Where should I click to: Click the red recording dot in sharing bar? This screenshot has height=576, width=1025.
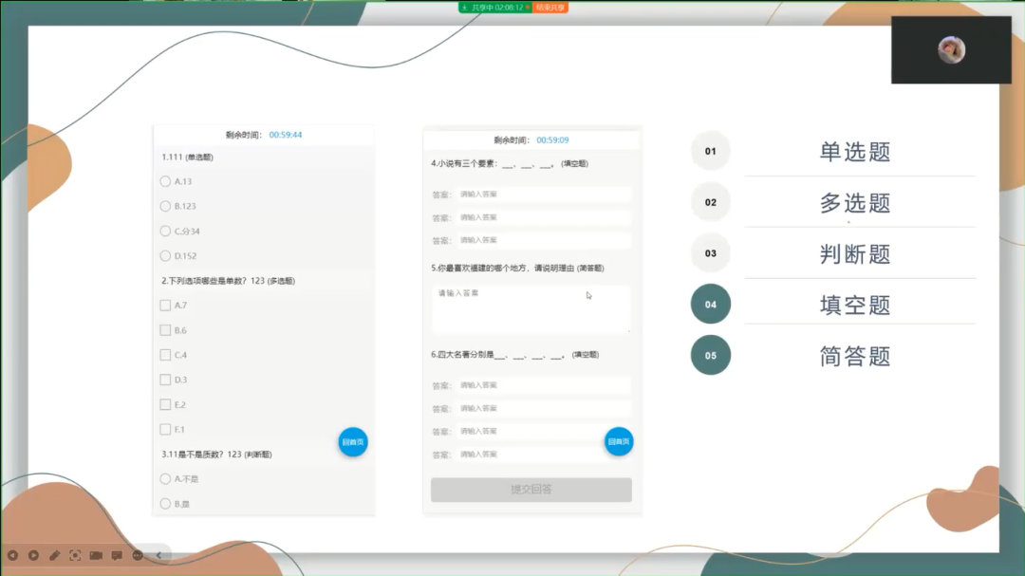tap(528, 8)
